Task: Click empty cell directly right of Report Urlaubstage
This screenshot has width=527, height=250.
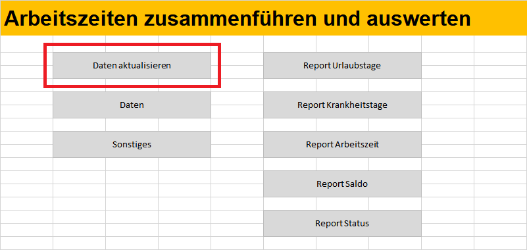Action: tap(447, 66)
